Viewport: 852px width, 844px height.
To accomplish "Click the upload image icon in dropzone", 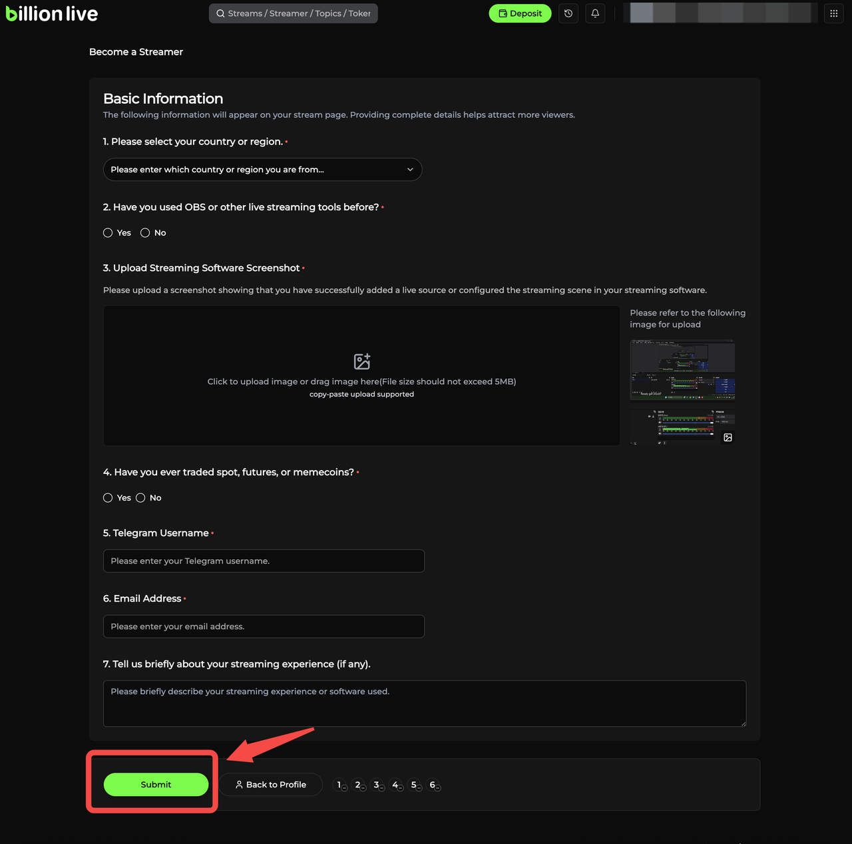I will tap(361, 361).
